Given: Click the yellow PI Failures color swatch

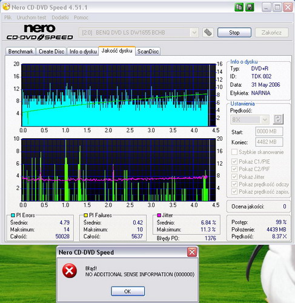Looking at the screenshot, I should click(x=86, y=215).
